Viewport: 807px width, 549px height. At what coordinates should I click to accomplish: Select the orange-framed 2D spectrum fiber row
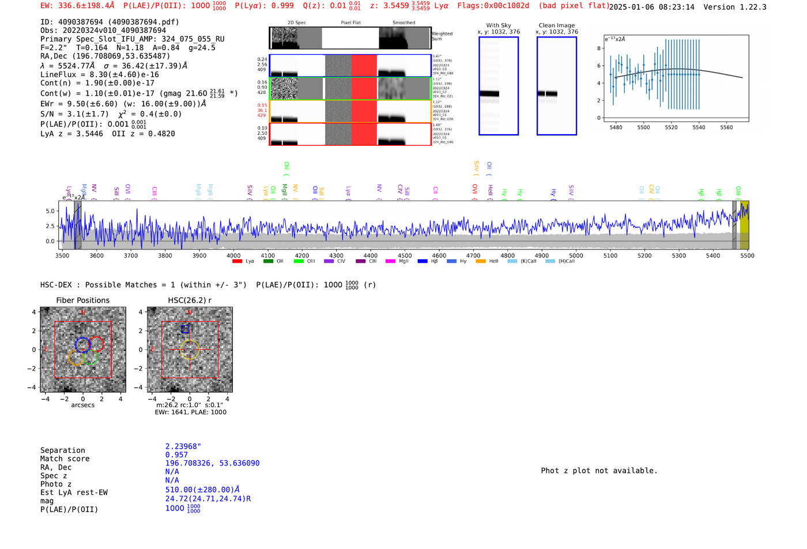pos(350,111)
